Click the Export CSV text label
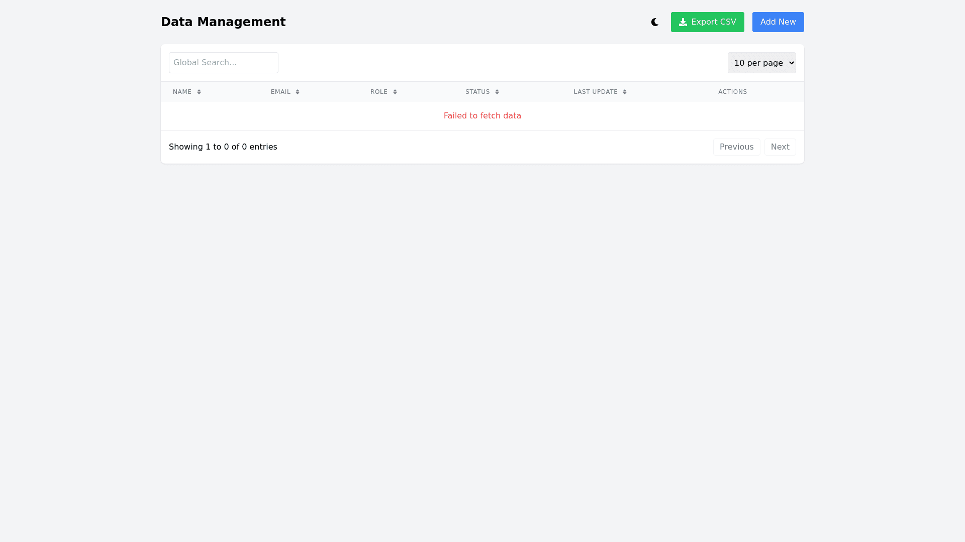 (x=713, y=22)
